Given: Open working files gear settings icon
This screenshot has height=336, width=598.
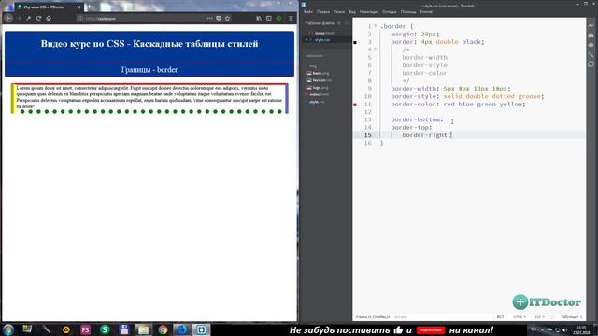Looking at the screenshot, I should (339, 23).
